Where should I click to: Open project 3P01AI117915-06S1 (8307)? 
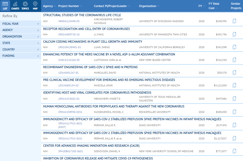tap(70, 125)
